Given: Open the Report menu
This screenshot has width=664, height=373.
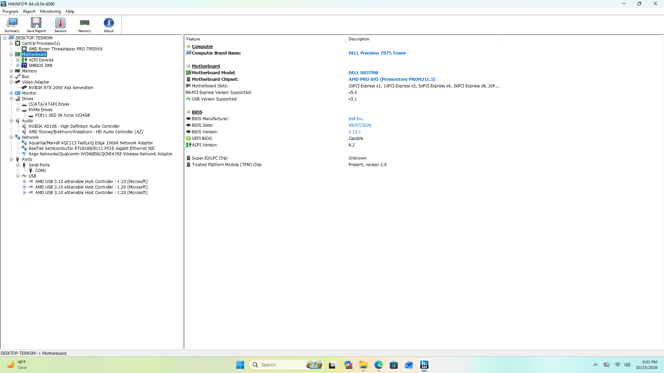Looking at the screenshot, I should point(29,11).
